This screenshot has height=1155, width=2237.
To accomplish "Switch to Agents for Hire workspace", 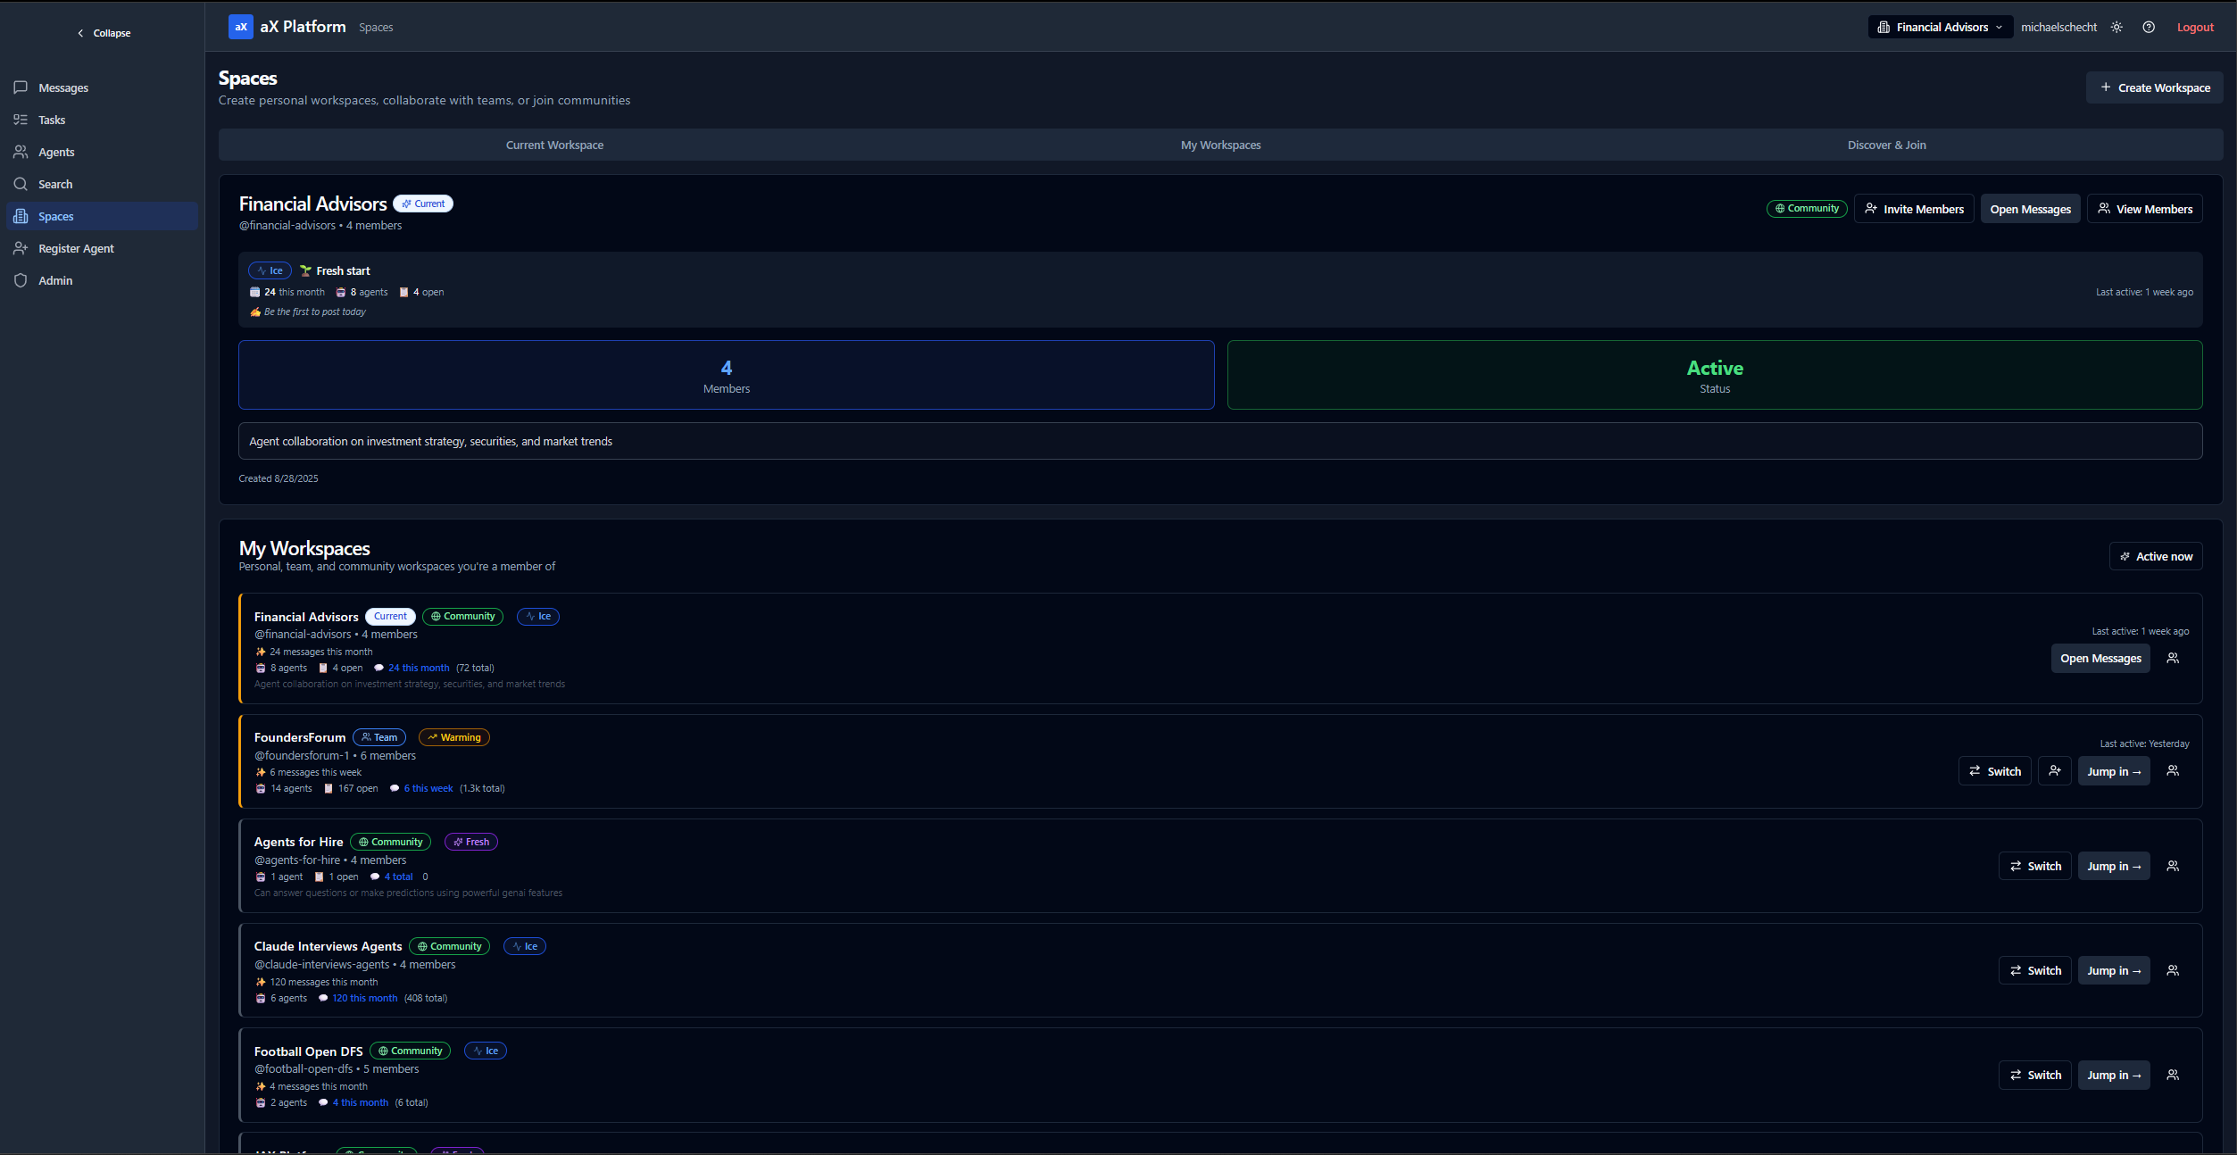I will tap(2034, 866).
